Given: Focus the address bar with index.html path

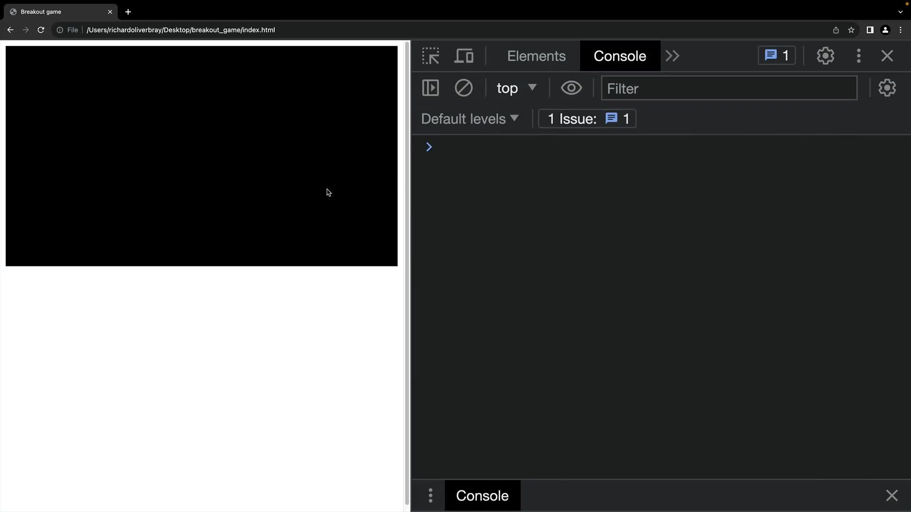Looking at the screenshot, I should [x=181, y=30].
